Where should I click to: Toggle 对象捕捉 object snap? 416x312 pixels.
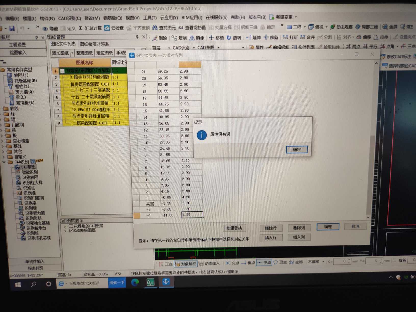coord(186,264)
